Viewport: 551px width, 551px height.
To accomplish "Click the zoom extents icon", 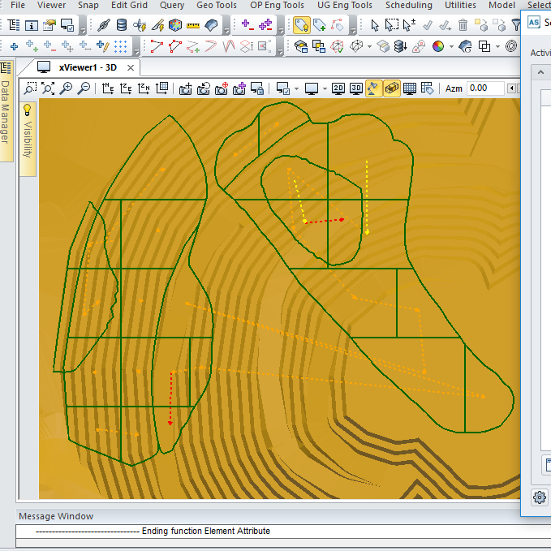I will pos(48,88).
